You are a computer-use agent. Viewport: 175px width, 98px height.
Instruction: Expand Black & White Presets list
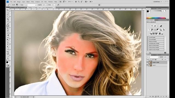148,45
